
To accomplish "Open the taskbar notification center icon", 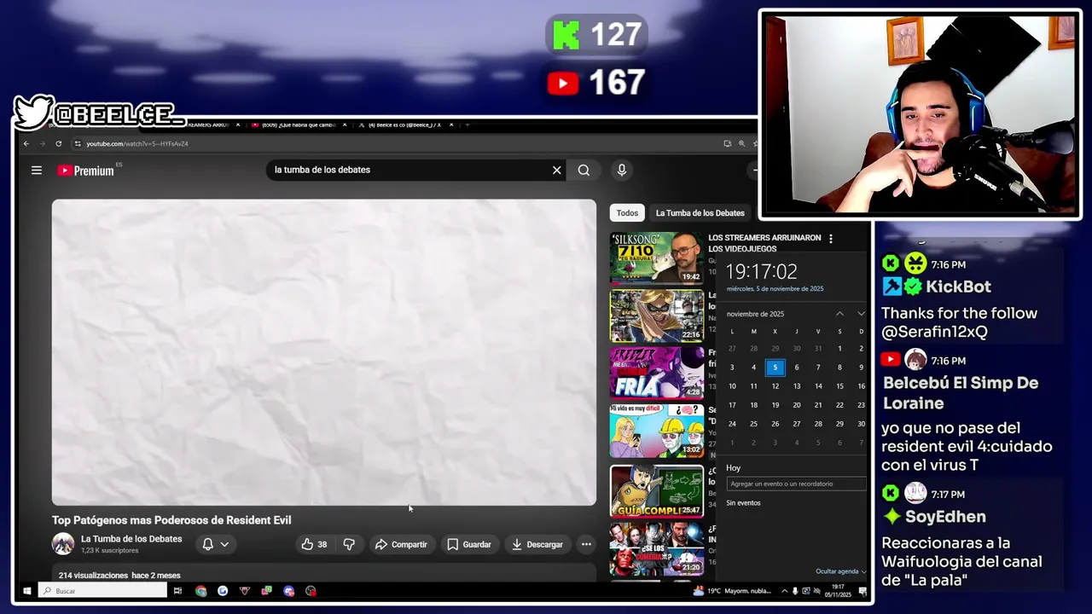I will [863, 591].
